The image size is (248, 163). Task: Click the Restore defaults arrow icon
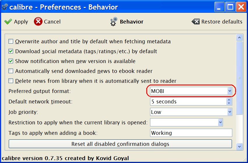pos(196,22)
